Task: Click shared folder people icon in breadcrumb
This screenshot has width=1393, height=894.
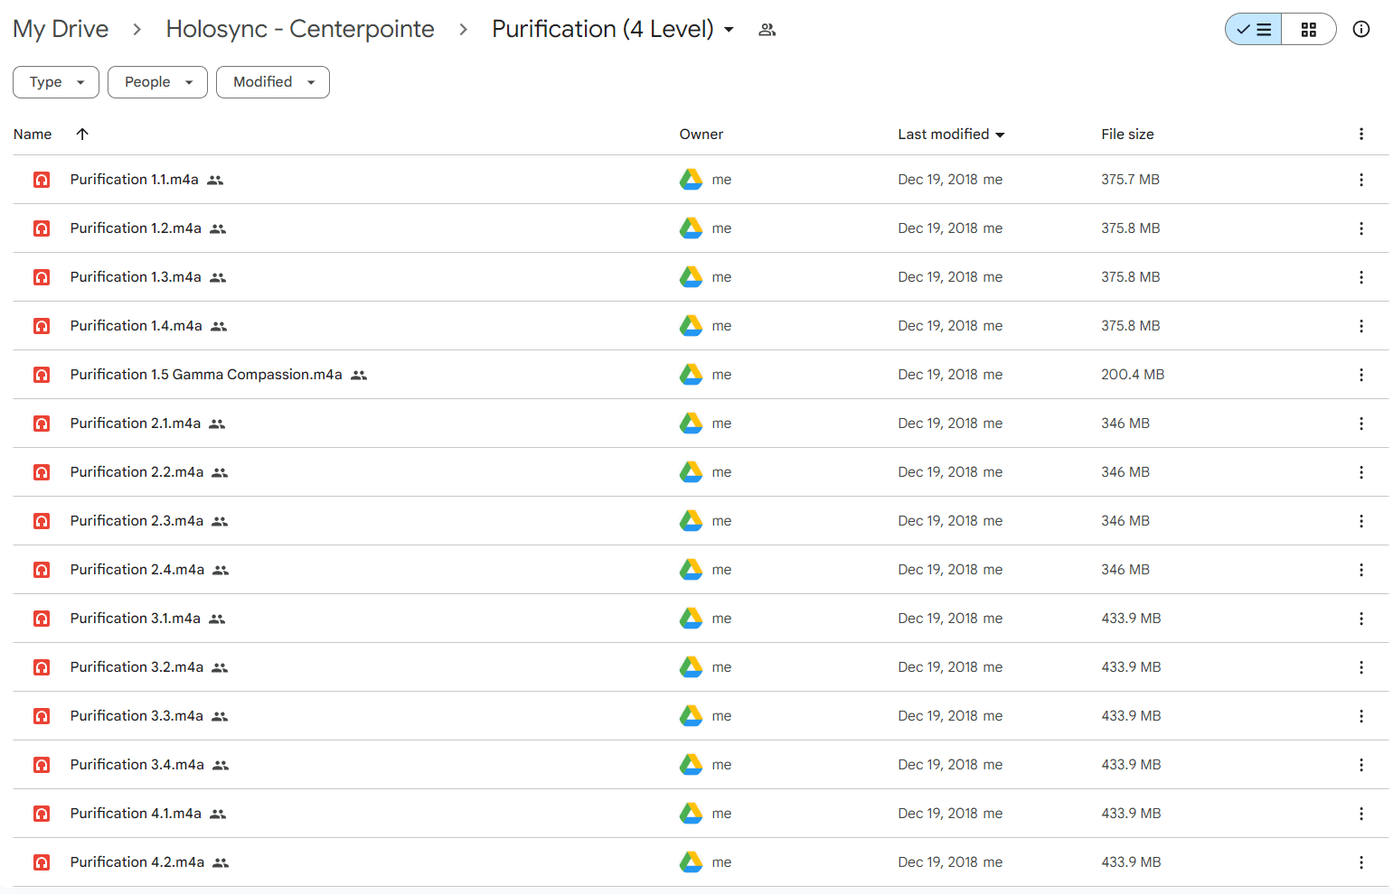Action: pos(767,30)
